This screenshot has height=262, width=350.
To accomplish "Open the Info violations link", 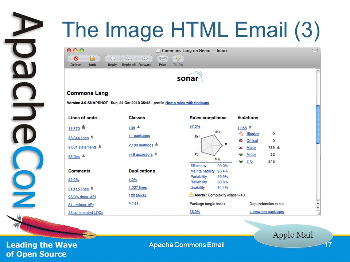I will 249,161.
